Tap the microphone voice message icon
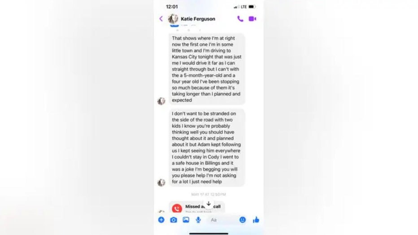Image resolution: width=418 pixels, height=235 pixels. tap(198, 220)
